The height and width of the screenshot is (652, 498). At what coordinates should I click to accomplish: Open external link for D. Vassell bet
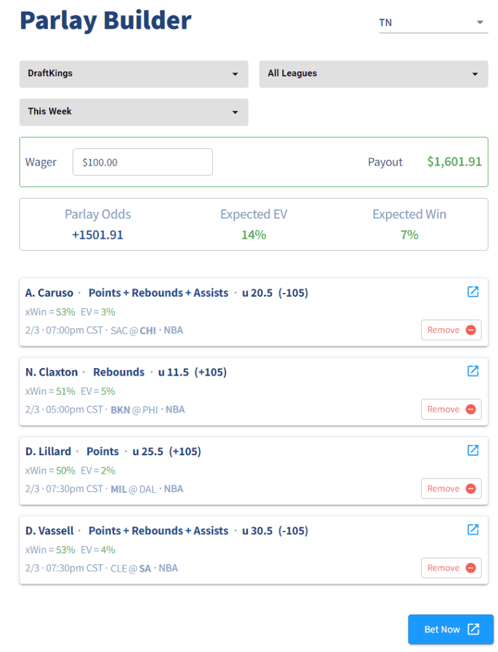pyautogui.click(x=473, y=529)
